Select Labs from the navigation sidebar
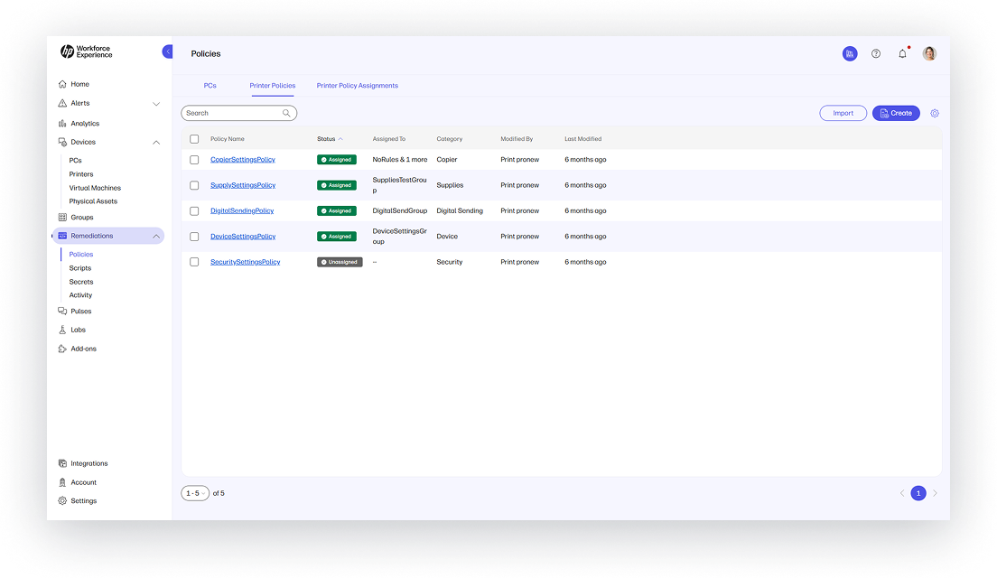This screenshot has height=578, width=997. coord(77,329)
